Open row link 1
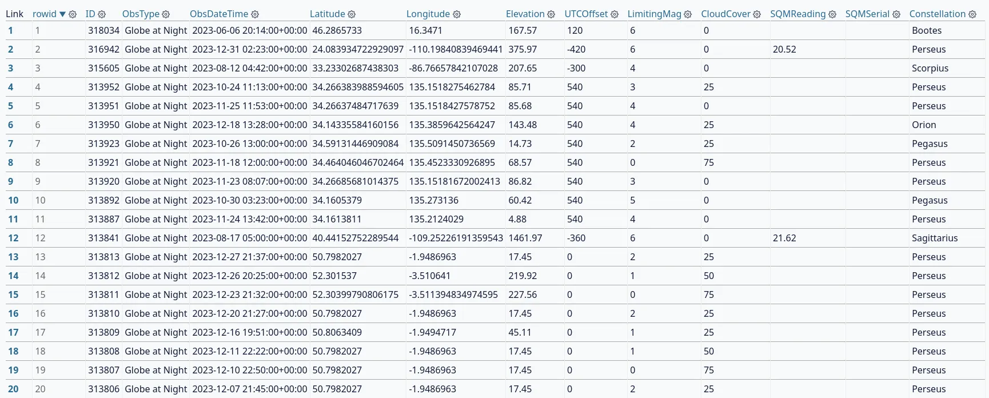989x398 pixels. pos(10,30)
